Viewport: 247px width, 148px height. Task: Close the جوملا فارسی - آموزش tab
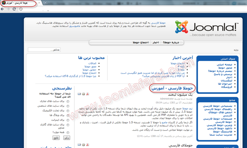39,3
